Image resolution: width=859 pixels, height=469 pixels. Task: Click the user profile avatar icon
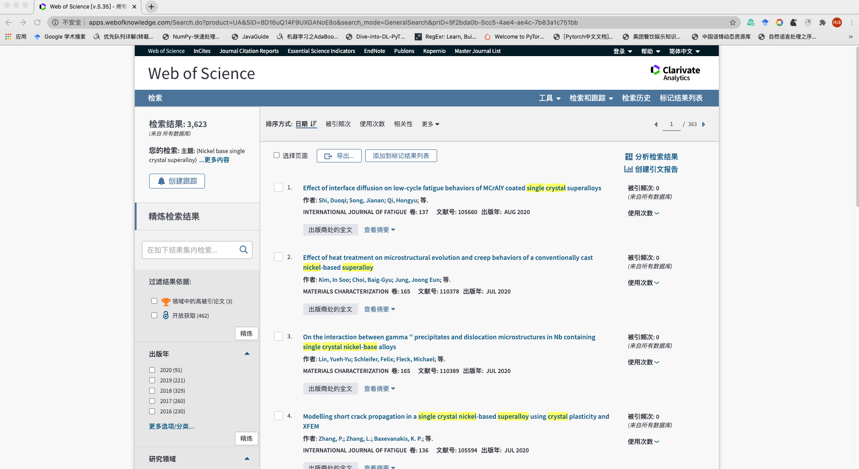tap(837, 22)
